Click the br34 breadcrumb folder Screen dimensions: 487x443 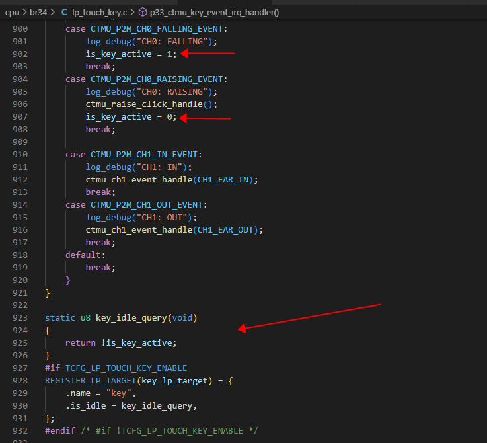click(38, 13)
